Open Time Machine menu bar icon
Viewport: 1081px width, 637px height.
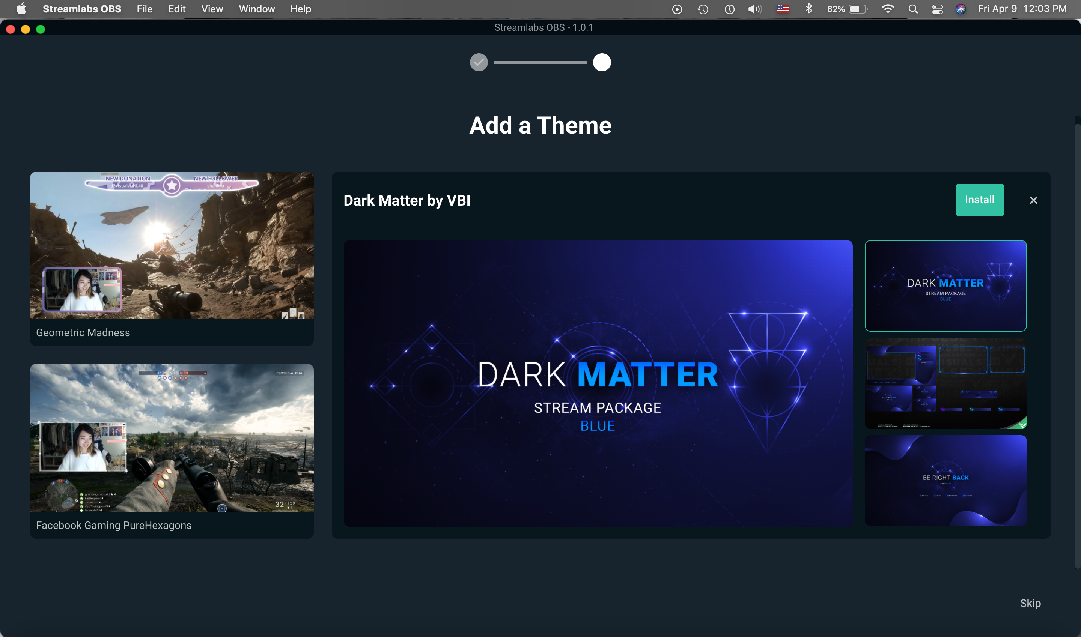pyautogui.click(x=703, y=9)
